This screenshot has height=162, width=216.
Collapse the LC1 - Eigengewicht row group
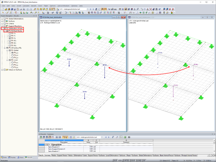[46, 145]
